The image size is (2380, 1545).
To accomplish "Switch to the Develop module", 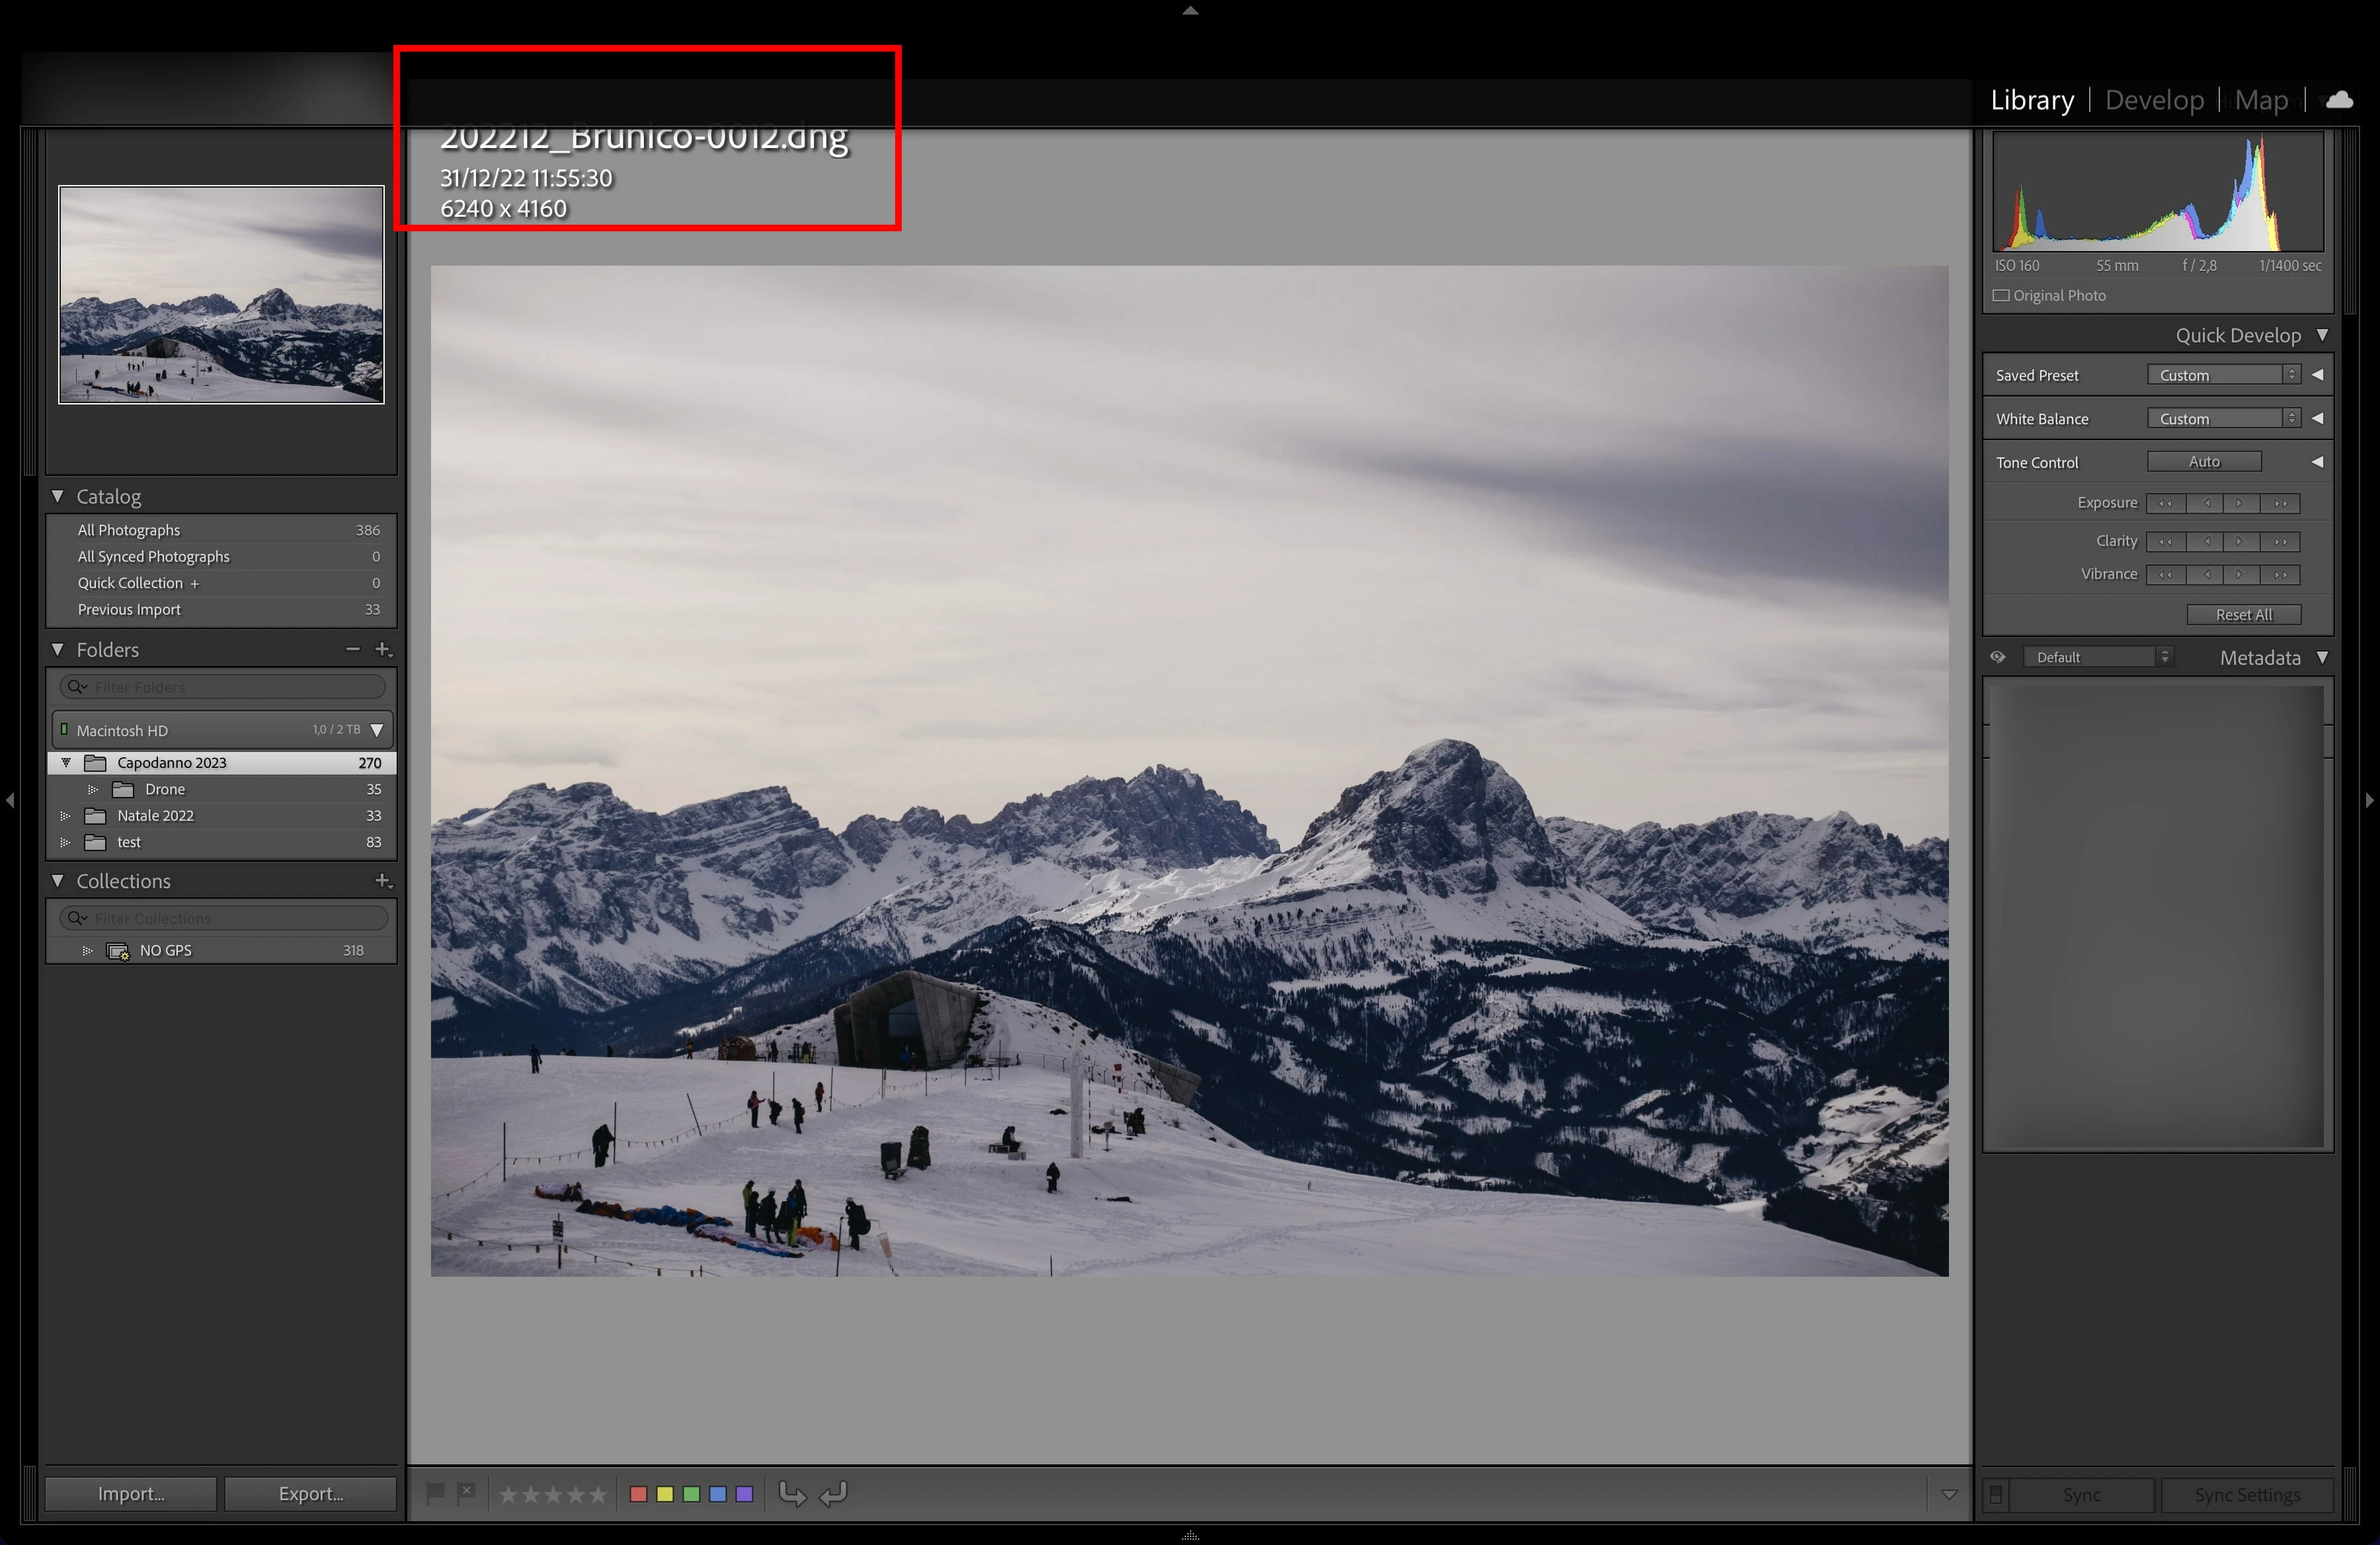I will tap(2154, 100).
